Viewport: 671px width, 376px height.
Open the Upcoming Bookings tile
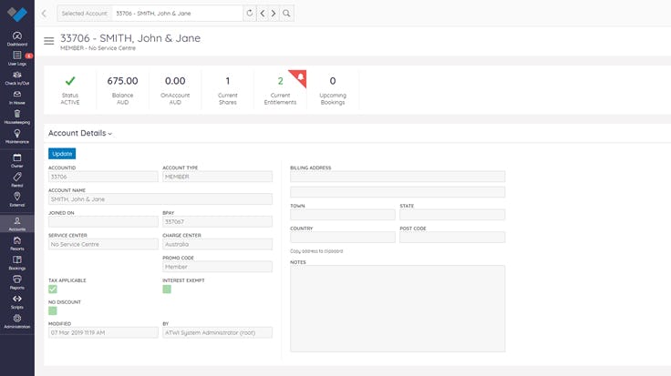[x=333, y=90]
